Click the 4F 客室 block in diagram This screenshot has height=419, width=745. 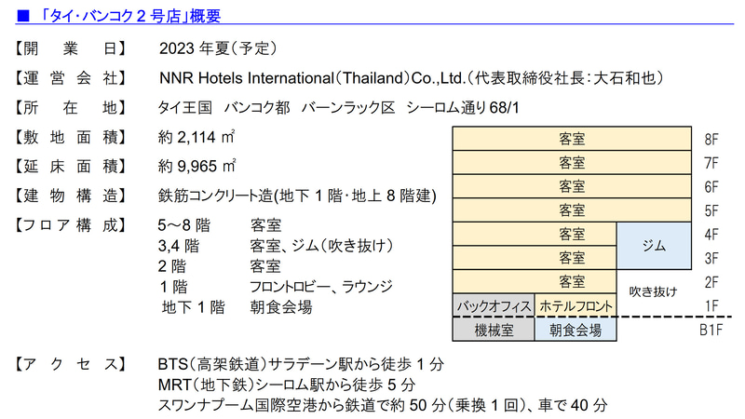pos(535,234)
